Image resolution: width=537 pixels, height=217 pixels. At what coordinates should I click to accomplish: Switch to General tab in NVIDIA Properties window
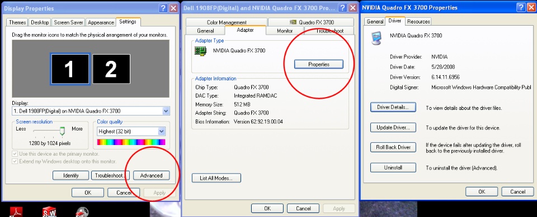tap(375, 22)
